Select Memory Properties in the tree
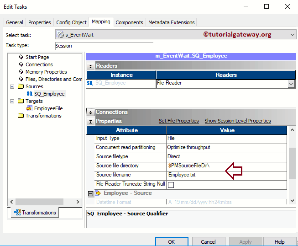298x246 pixels. point(46,72)
